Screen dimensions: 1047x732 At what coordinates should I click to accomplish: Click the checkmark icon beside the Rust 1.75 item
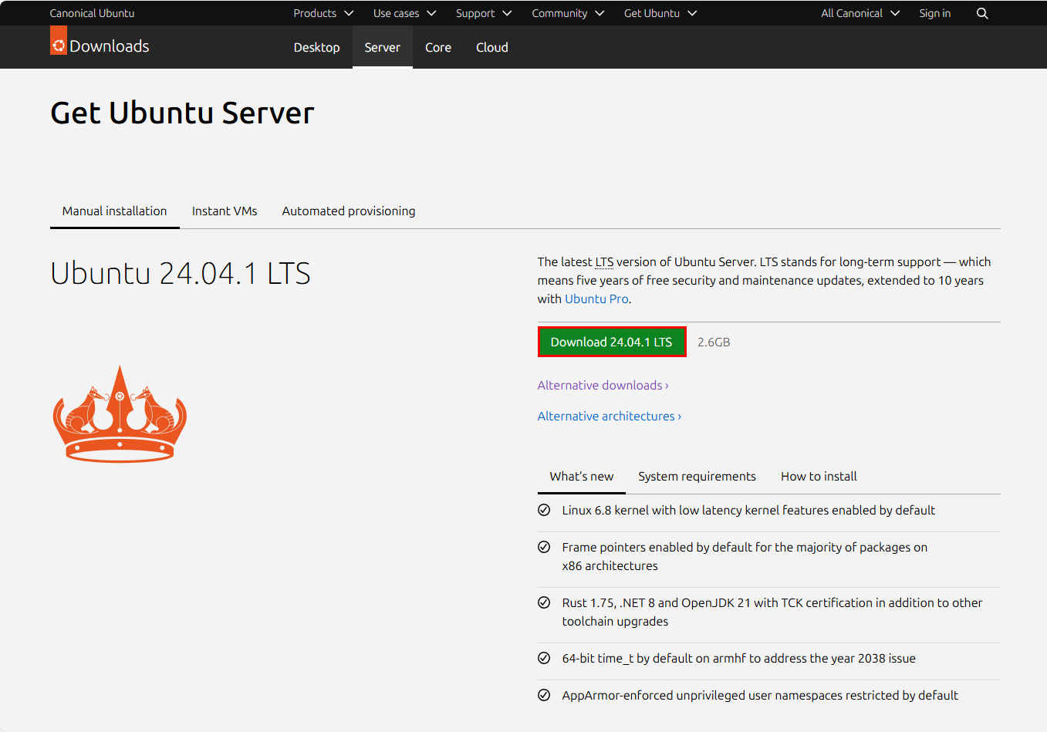pyautogui.click(x=544, y=602)
